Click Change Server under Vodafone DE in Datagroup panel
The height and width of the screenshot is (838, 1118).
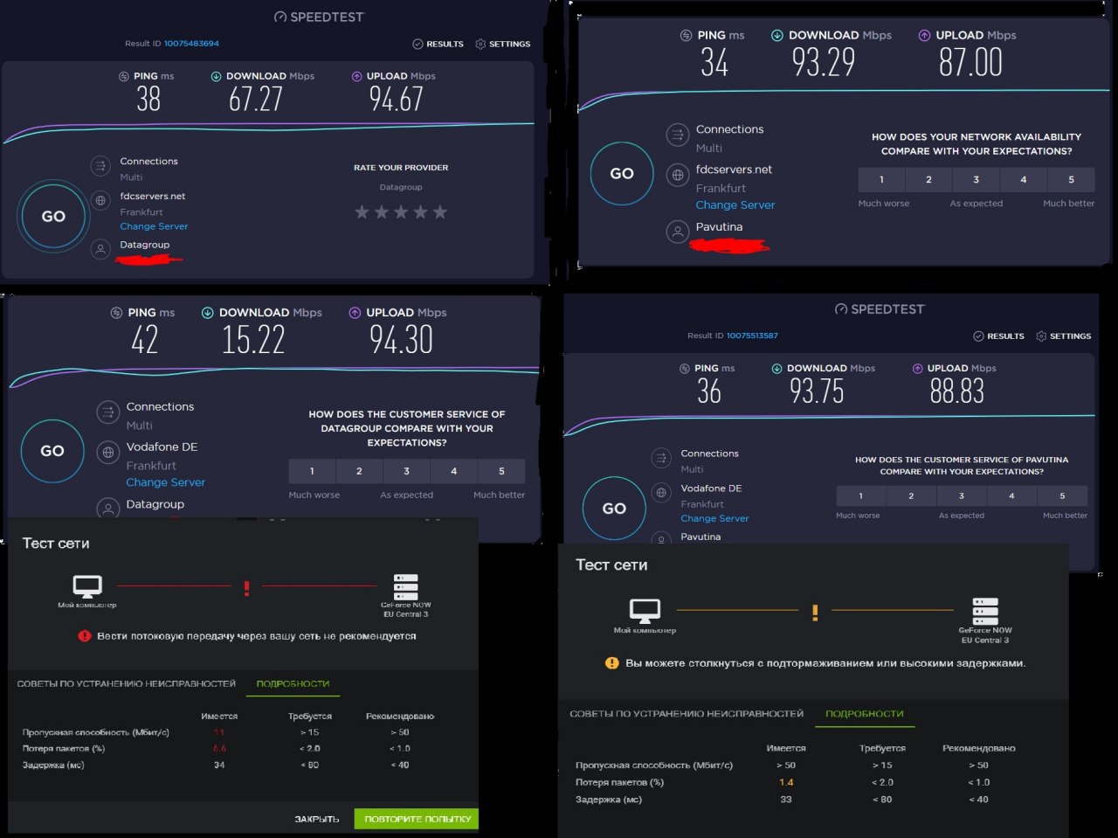(165, 482)
